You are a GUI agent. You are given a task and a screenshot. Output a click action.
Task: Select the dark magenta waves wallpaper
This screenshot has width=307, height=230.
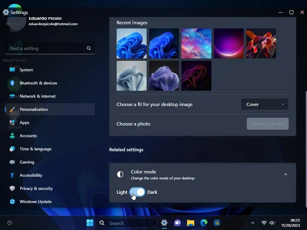click(196, 76)
